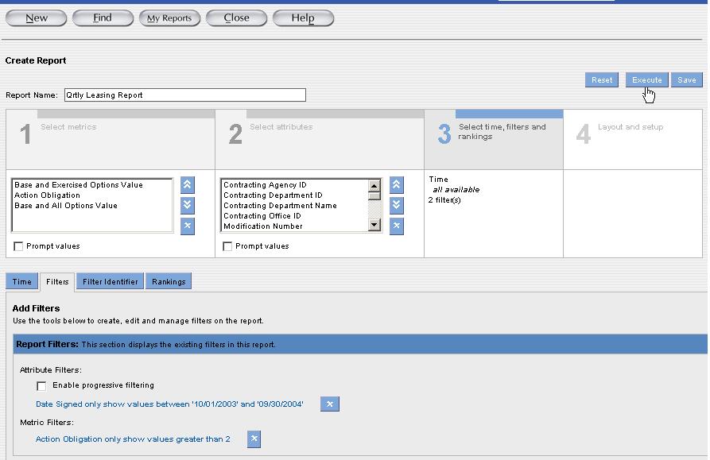This screenshot has height=460, width=710.
Task: Click the Find button
Action: (x=103, y=18)
